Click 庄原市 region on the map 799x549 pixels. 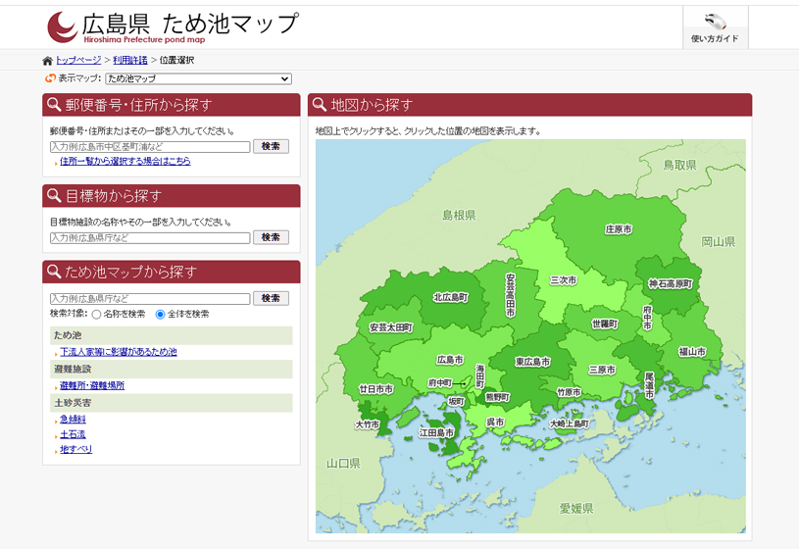618,228
